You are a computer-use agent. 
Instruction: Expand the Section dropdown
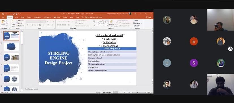[x=20, y=26]
